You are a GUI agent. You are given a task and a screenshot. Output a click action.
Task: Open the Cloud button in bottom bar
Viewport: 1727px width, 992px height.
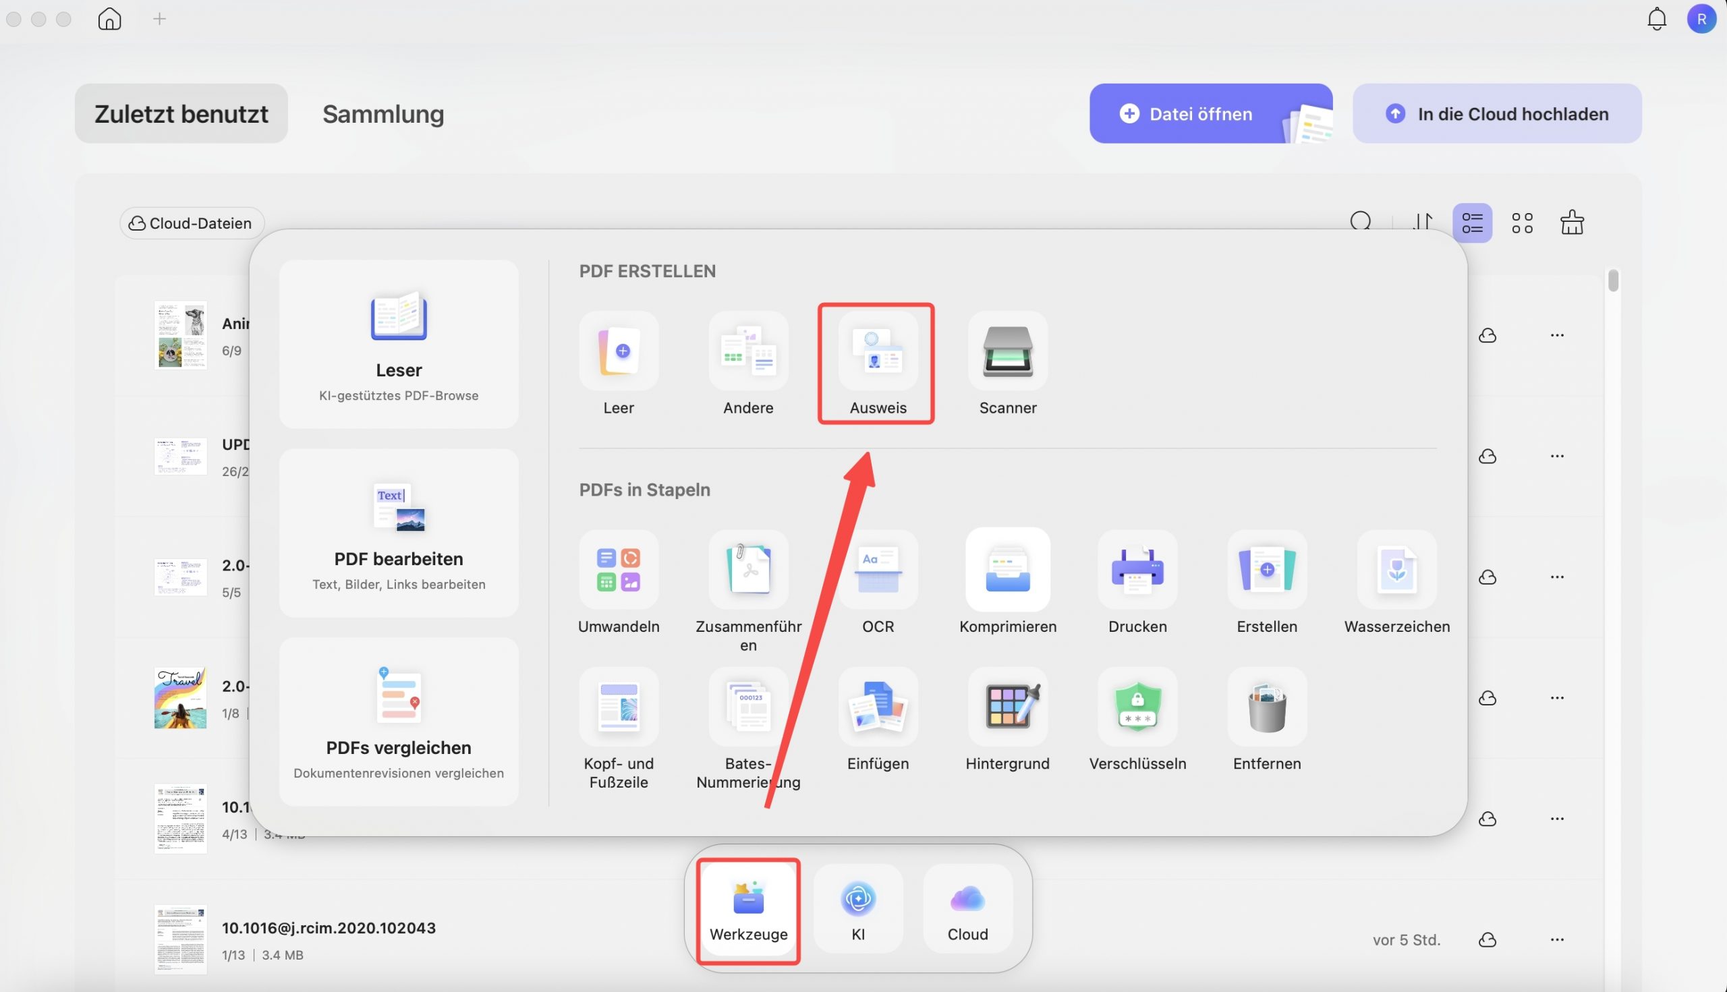coord(967,910)
